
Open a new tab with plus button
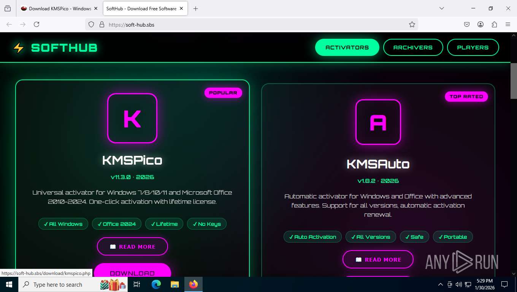[195, 8]
